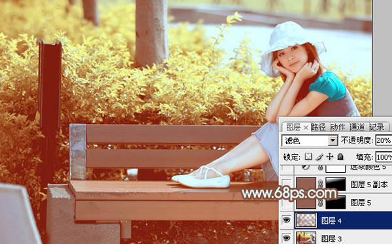Click the brown color thumbnail of 图层 5 副本

point(306,185)
